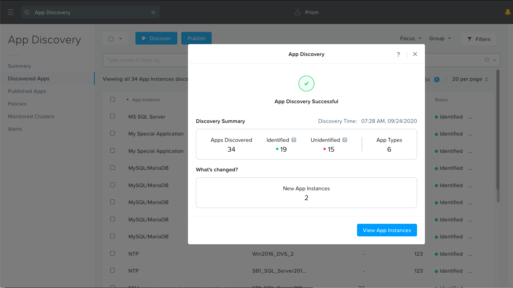Open the hamburger main menu
Viewport: 513px width, 288px height.
coord(11,12)
